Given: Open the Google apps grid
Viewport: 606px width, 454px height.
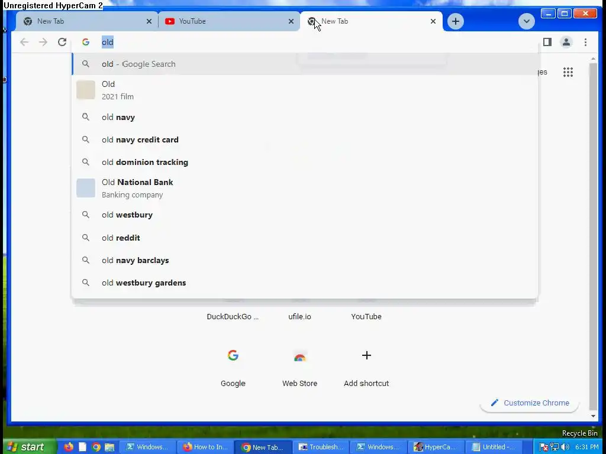Looking at the screenshot, I should click(568, 72).
